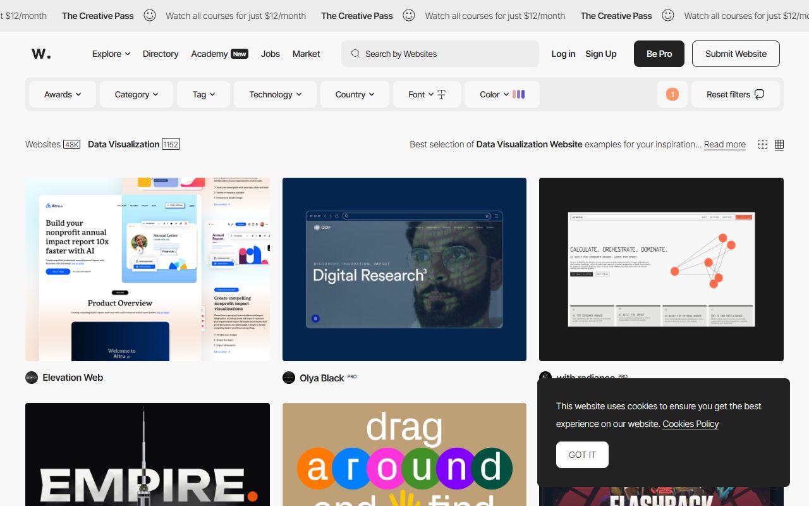Click the search magnifier icon
Image resolution: width=809 pixels, height=506 pixels.
[356, 54]
